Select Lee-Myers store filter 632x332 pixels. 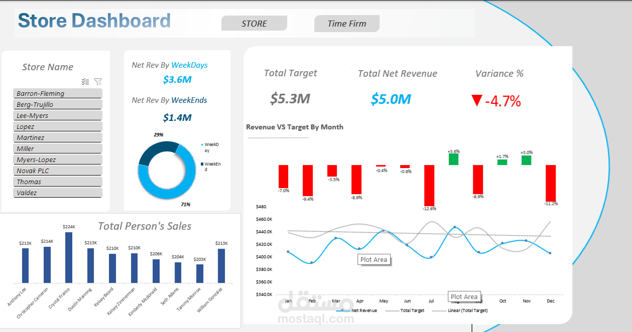(x=58, y=115)
